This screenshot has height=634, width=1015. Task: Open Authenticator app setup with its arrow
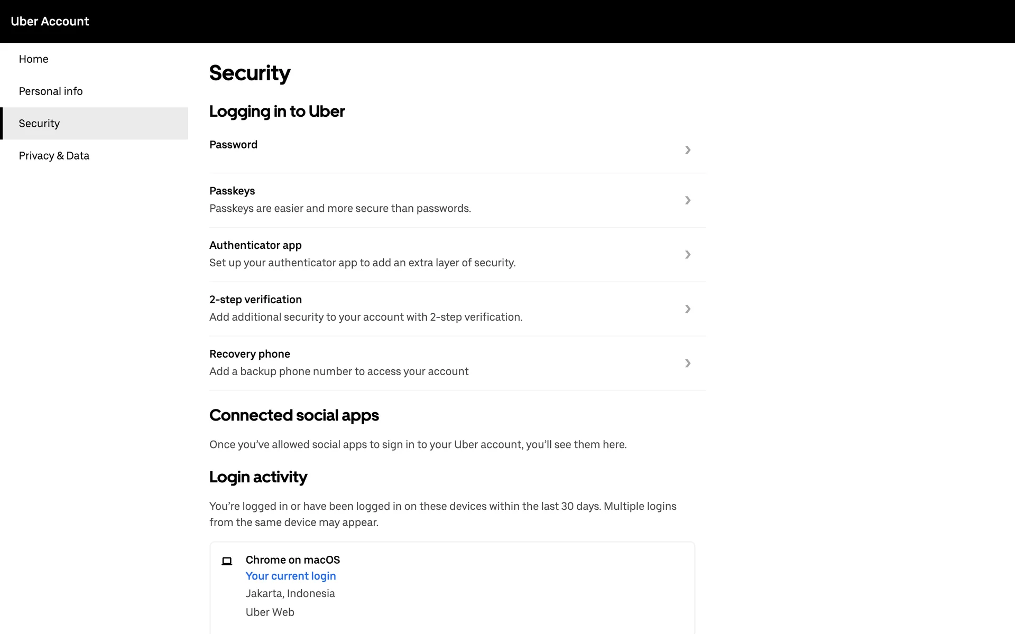click(687, 255)
